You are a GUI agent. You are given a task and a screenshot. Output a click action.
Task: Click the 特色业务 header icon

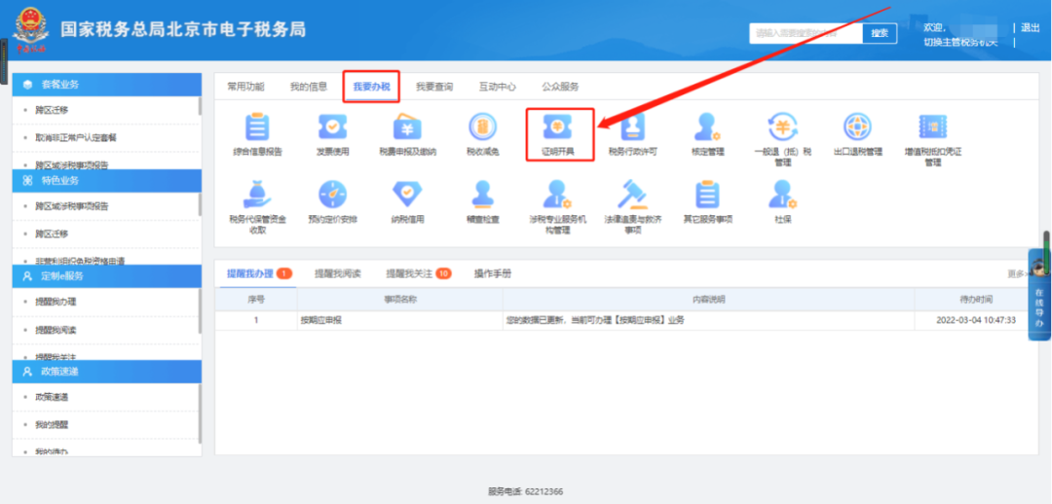[x=27, y=180]
